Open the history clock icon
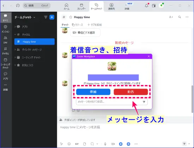This screenshot has height=148, width=194. tap(18, 6)
